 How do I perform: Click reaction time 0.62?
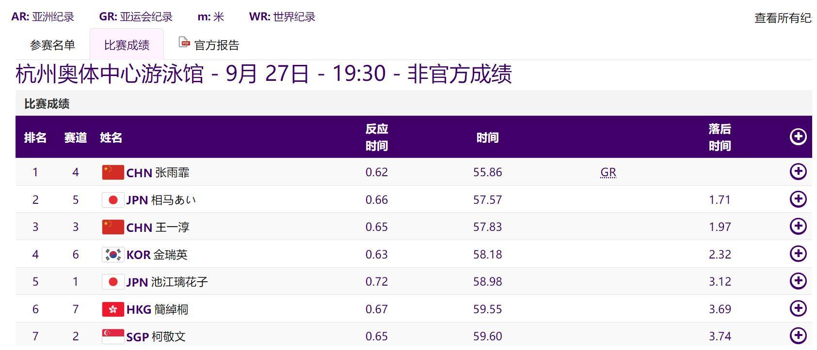coord(377,172)
